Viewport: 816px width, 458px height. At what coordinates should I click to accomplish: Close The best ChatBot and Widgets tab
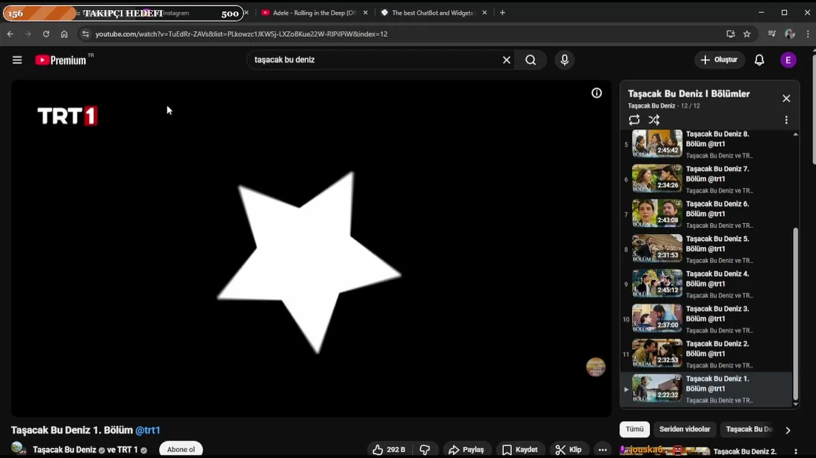tap(485, 13)
